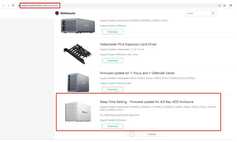Screen dimensions: 237x142
Task: Go to previous page of results
Action: 126,134
